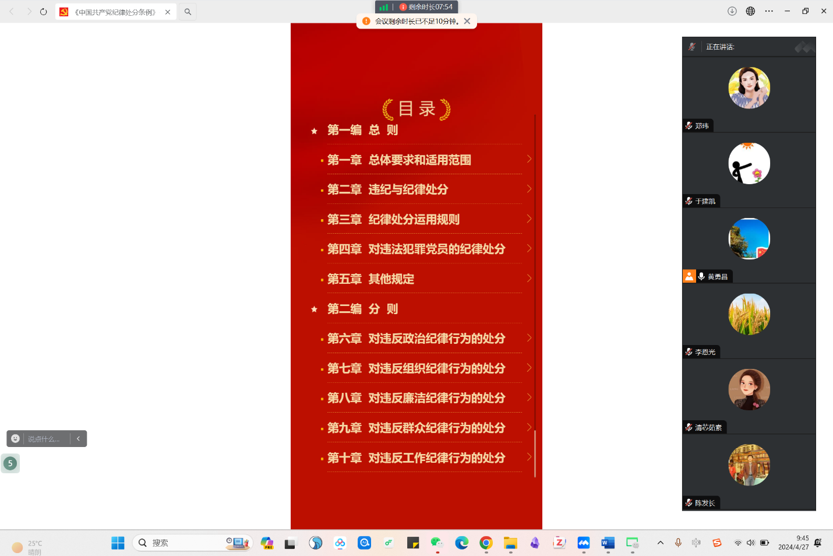This screenshot has width=833, height=556.
Task: Click the browser refresh icon
Action: (x=44, y=12)
